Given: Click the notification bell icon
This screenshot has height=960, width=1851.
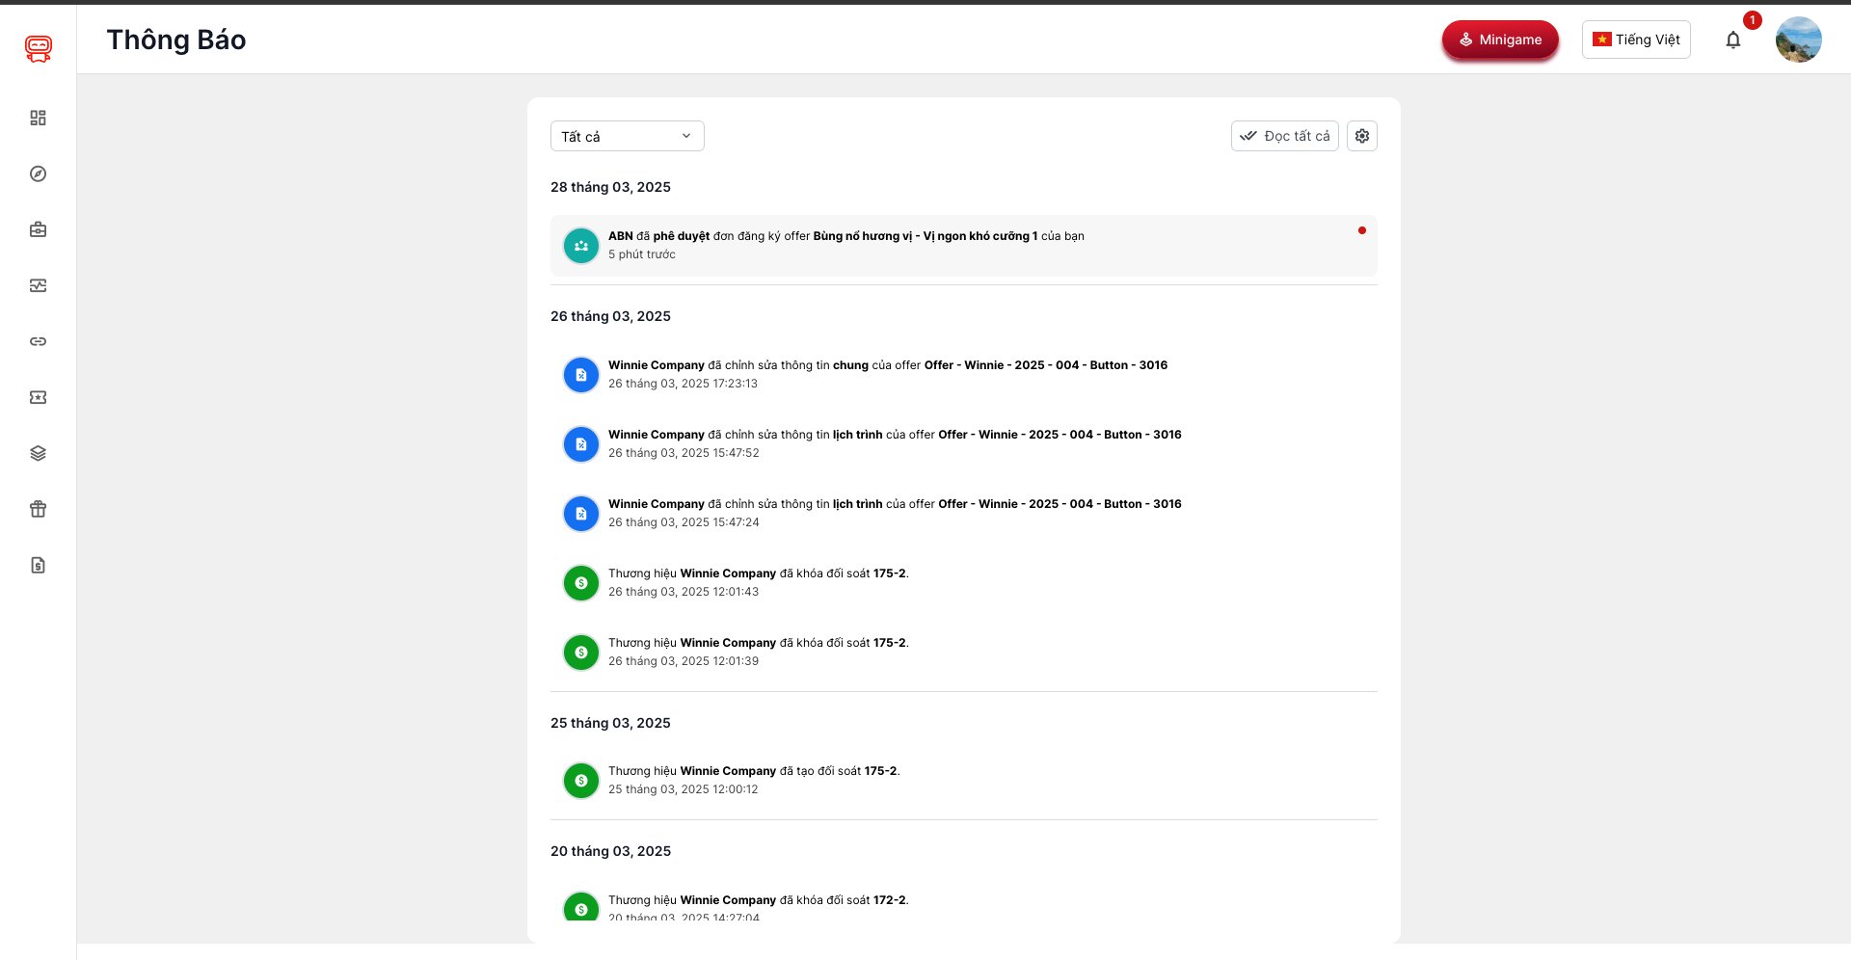Looking at the screenshot, I should coord(1732,40).
